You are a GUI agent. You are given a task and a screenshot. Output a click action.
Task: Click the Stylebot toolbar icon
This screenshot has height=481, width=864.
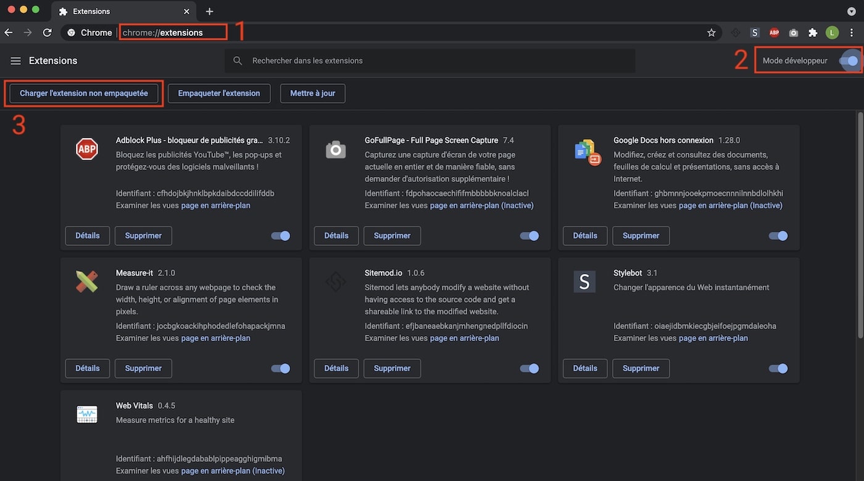pos(754,33)
